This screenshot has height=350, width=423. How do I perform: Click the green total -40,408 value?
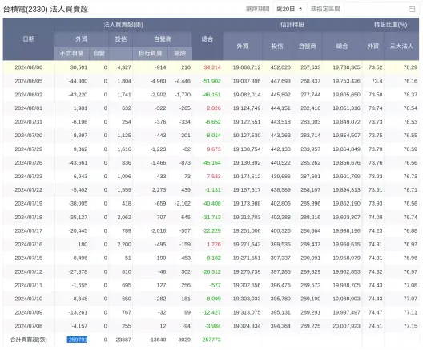tap(211, 204)
